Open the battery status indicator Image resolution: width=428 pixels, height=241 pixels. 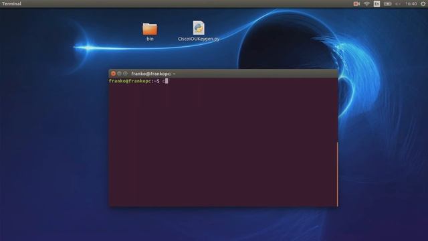pos(387,4)
